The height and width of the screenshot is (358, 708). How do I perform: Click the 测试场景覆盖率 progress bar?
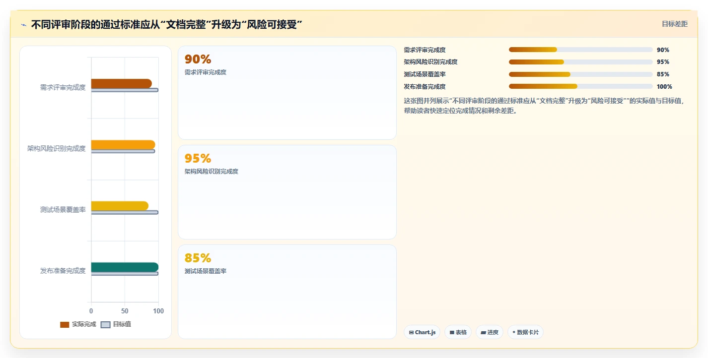tap(580, 74)
